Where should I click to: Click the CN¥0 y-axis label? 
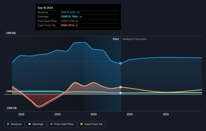point(9,91)
